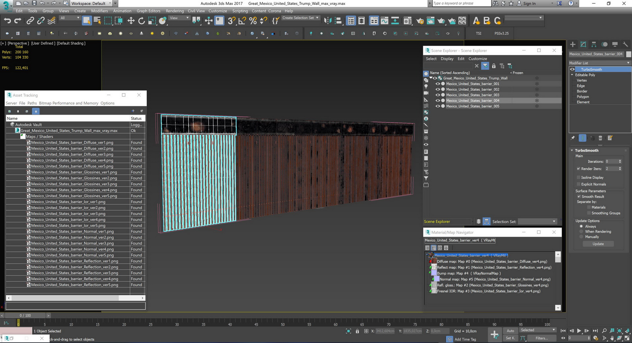Click the Redo arrow icon
The height and width of the screenshot is (343, 632).
[x=18, y=21]
